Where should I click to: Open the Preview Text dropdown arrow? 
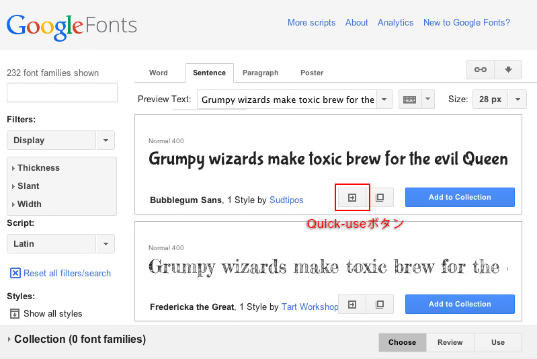click(x=384, y=99)
